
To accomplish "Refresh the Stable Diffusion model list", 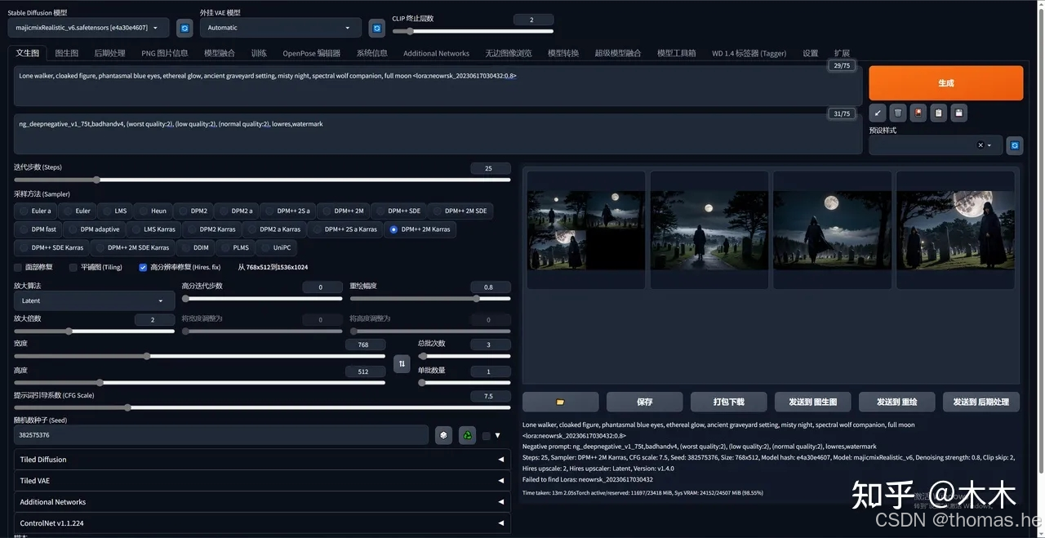I will click(185, 28).
